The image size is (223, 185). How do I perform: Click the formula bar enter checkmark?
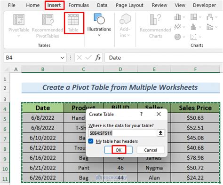(x=88, y=58)
